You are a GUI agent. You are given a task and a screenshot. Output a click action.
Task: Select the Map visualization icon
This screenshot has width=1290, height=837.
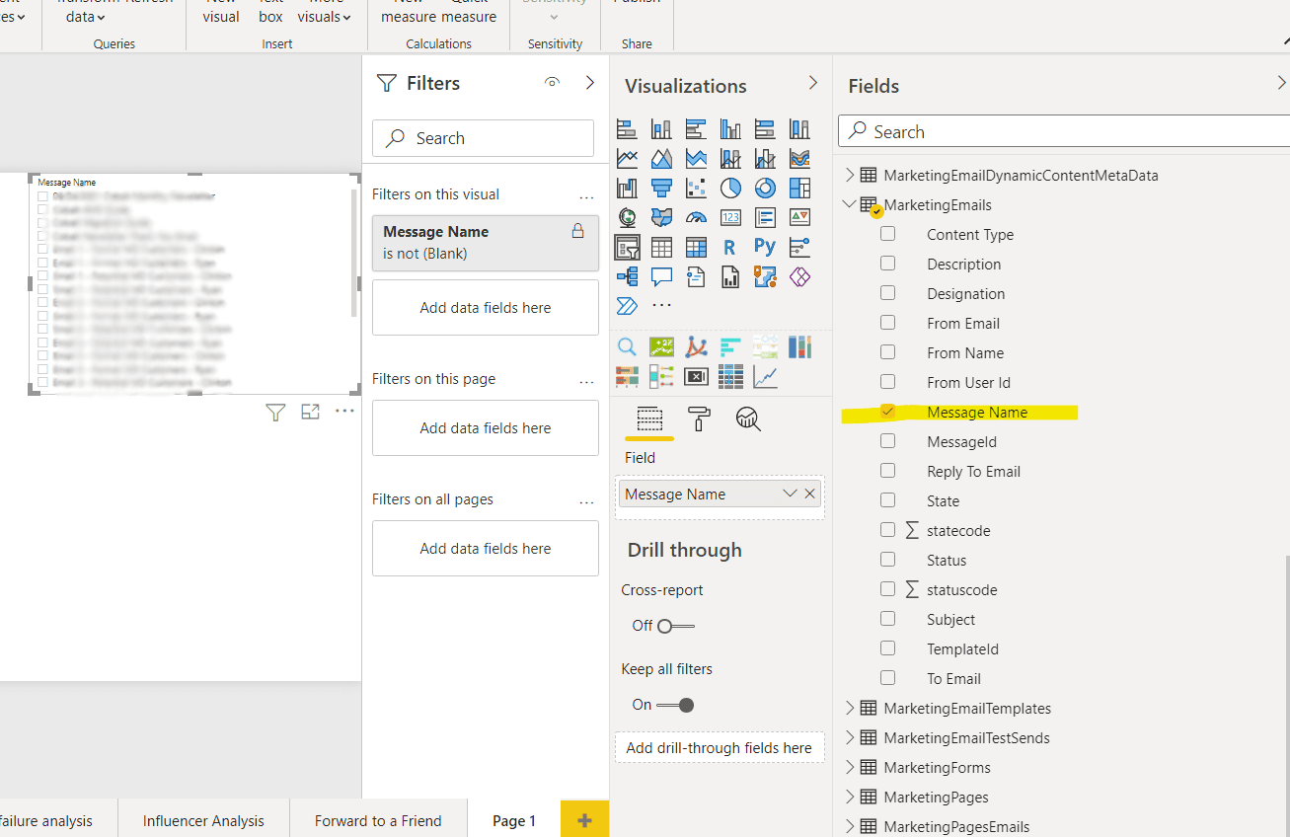pyautogui.click(x=627, y=216)
